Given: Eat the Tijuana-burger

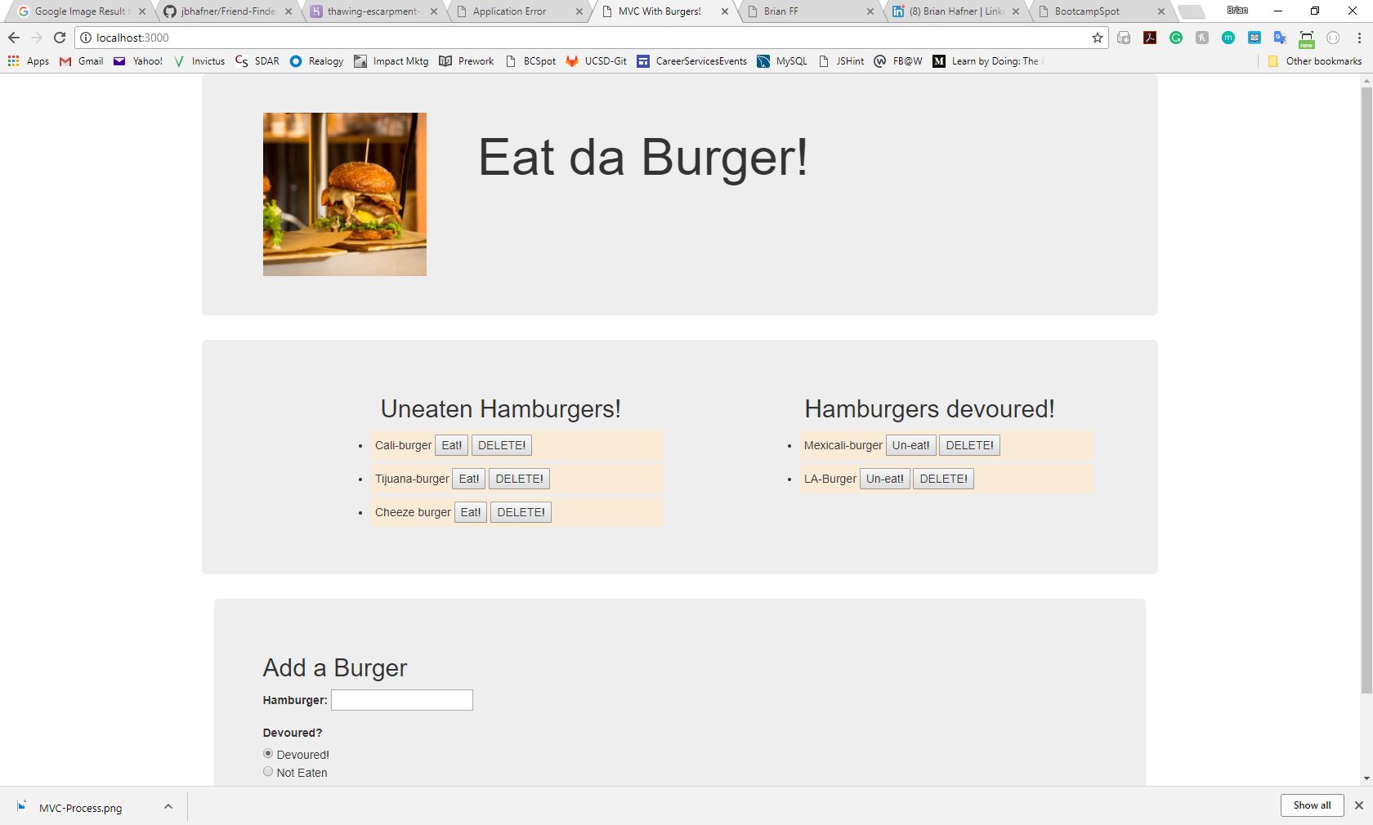Looking at the screenshot, I should [469, 479].
